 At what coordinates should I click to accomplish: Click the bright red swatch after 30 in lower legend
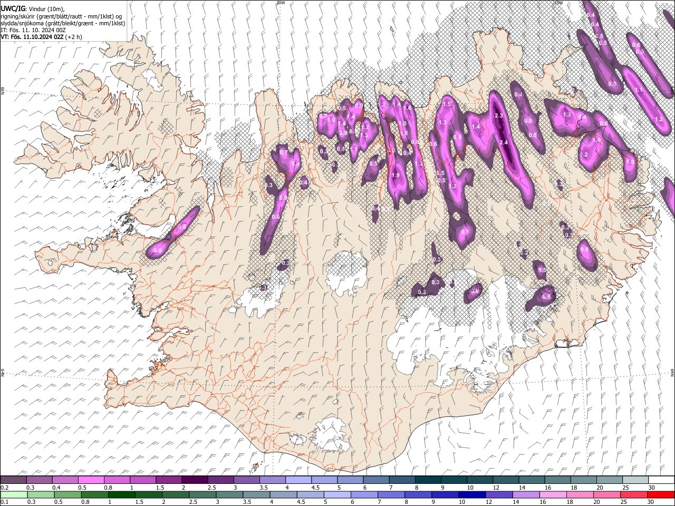(x=661, y=494)
